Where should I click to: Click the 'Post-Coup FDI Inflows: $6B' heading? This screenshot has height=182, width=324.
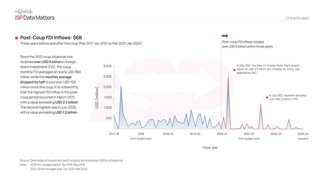pyautogui.click(x=51, y=38)
